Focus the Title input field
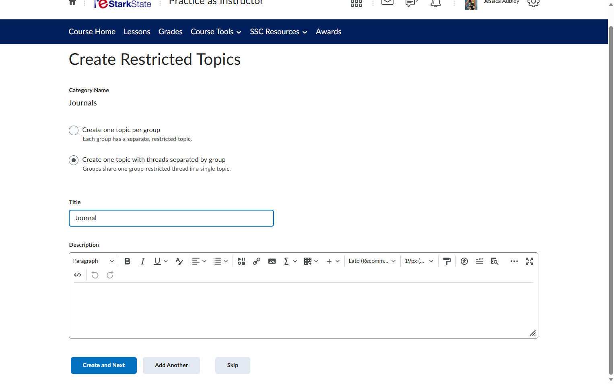This screenshot has width=614, height=384. pos(171,218)
